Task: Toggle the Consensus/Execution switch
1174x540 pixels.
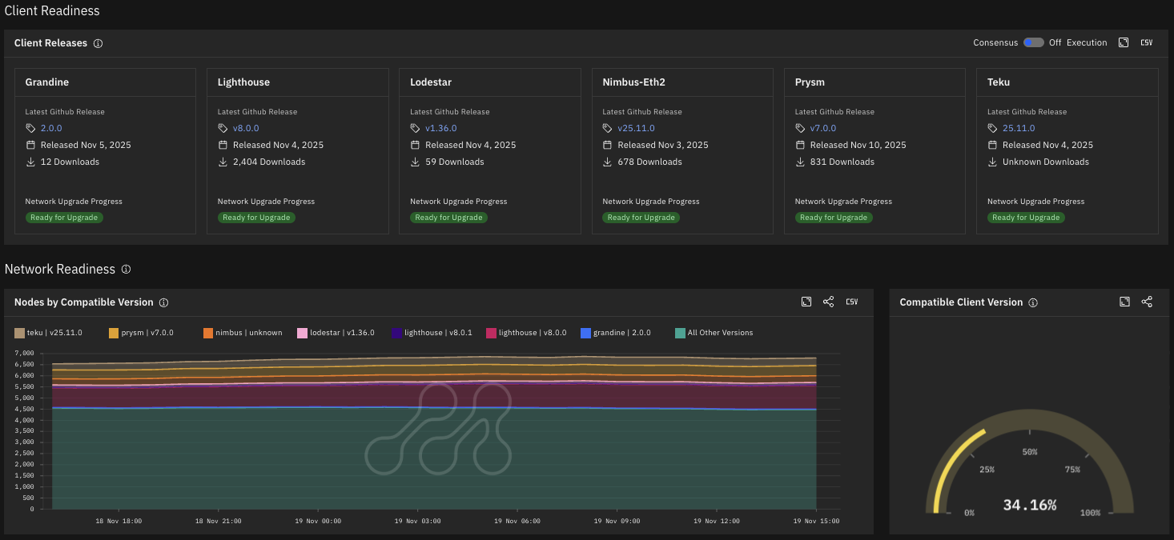Action: (x=1033, y=43)
